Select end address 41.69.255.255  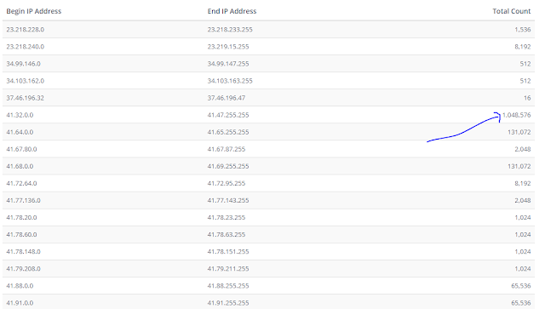click(x=228, y=166)
